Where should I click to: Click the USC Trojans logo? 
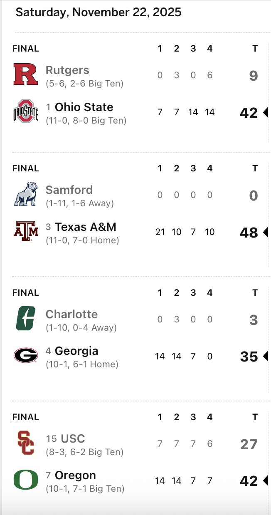pyautogui.click(x=26, y=443)
